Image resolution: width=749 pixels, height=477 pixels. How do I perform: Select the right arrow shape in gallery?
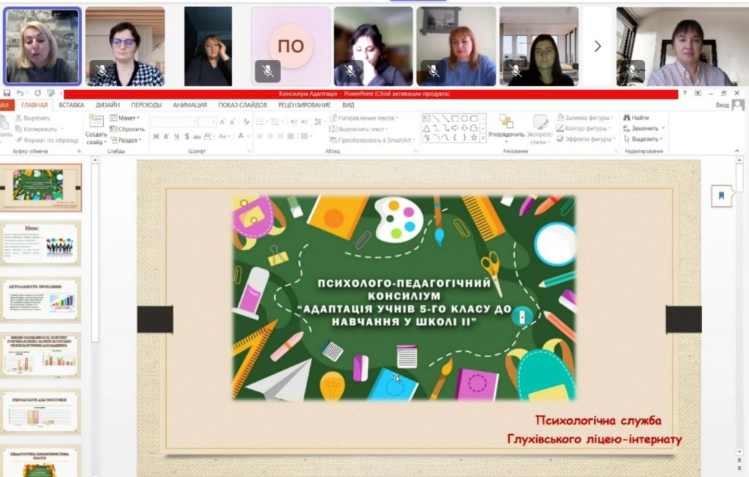click(x=455, y=128)
